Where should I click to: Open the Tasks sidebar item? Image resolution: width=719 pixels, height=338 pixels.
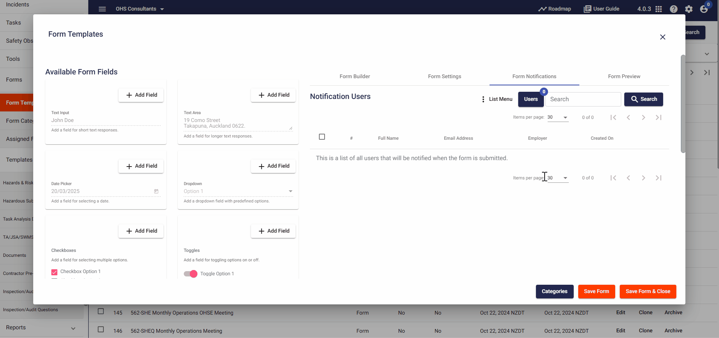(x=14, y=23)
